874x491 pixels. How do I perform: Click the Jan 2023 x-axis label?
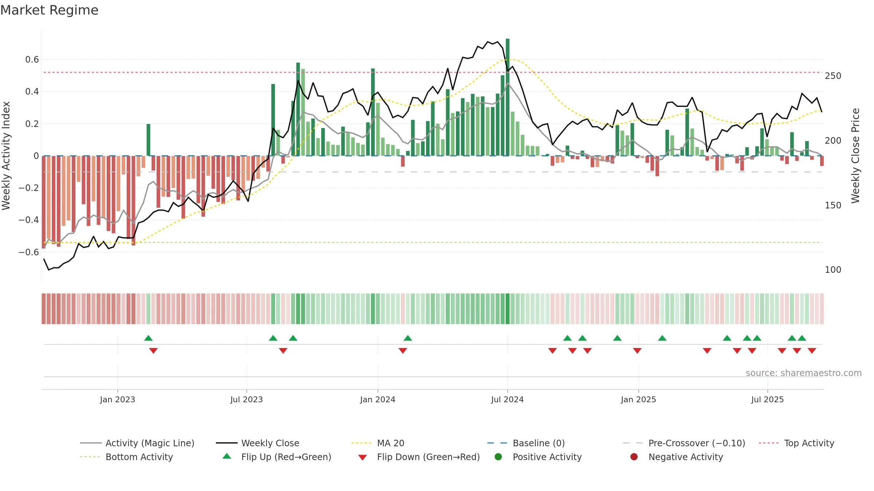pyautogui.click(x=118, y=400)
